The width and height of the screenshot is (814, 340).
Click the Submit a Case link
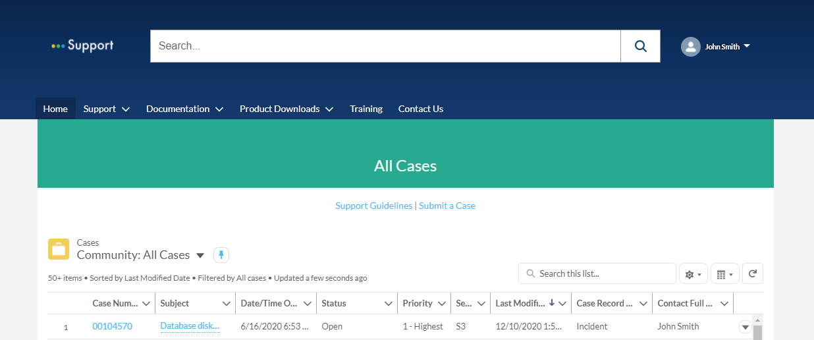[x=447, y=206]
